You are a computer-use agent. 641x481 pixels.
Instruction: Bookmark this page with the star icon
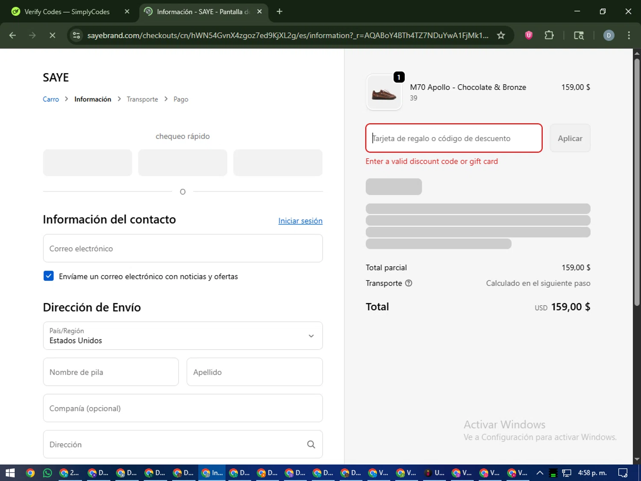coord(501,35)
